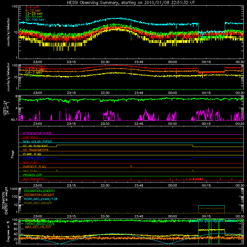Select the 12-25 keV legend label
The image size is (247, 247).
[34, 14]
